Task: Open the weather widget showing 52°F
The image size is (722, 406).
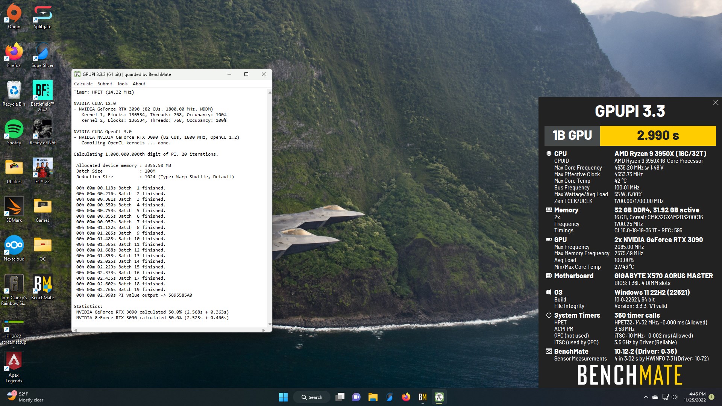Action: 26,397
